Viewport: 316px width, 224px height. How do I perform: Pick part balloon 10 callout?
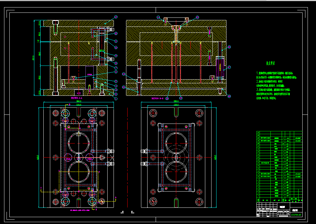coord(116,48)
